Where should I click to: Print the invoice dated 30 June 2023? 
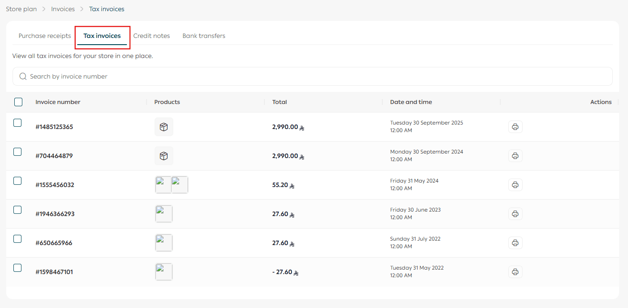[515, 214]
